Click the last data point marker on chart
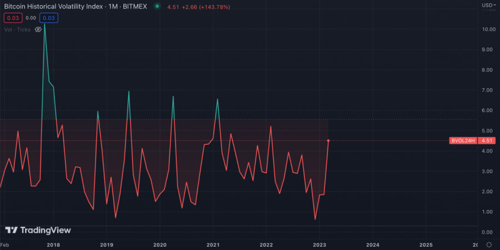This screenshot has height=250, width=500. click(328, 141)
